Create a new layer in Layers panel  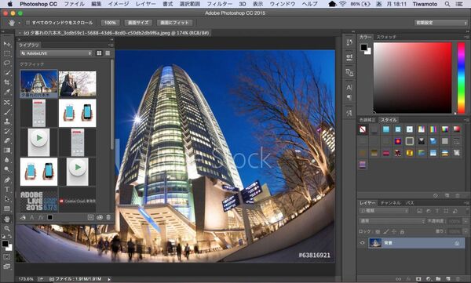[448, 279]
